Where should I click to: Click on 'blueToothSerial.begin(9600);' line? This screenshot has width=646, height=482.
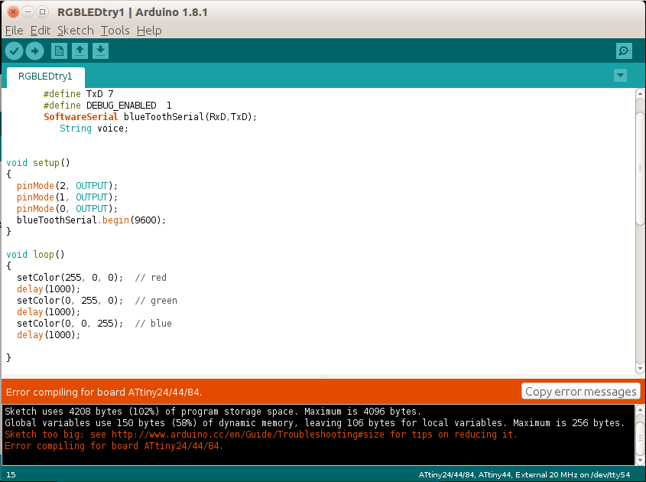coord(91,220)
